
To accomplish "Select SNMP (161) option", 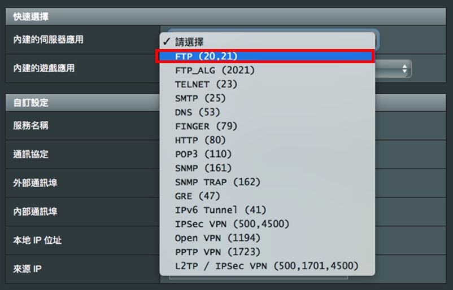I will point(267,168).
